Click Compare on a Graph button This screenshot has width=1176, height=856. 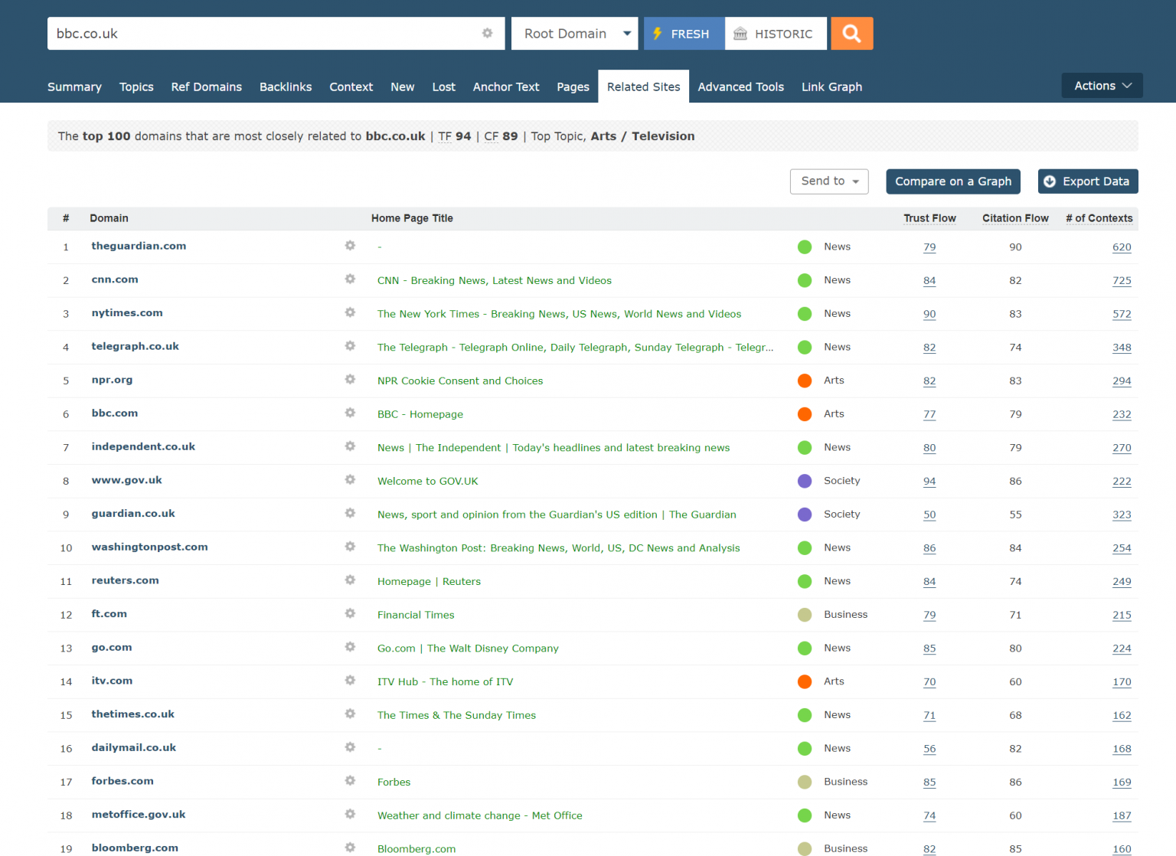(953, 181)
